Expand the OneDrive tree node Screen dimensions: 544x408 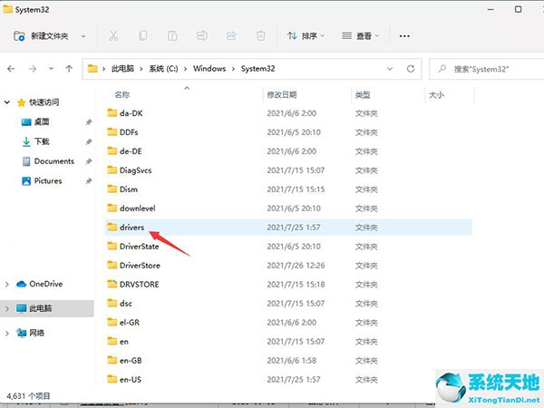click(x=7, y=284)
